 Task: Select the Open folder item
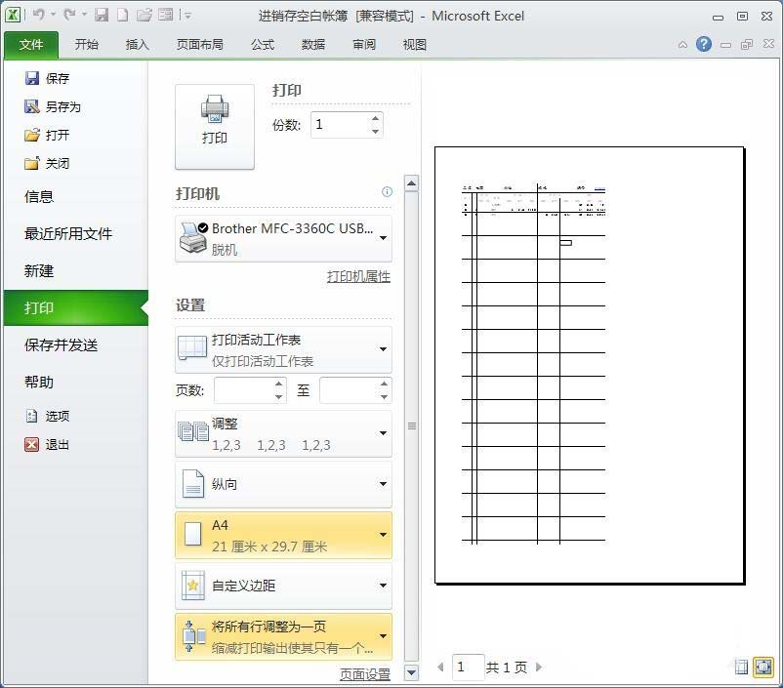(x=47, y=135)
